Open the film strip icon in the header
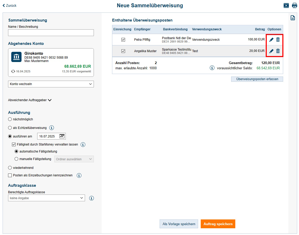The width and height of the screenshot is (299, 235). pyautogui.click(x=286, y=5)
